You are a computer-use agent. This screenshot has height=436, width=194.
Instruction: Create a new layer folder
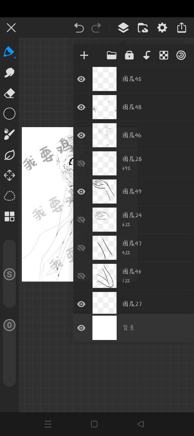click(112, 55)
